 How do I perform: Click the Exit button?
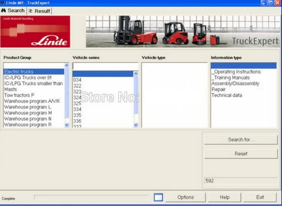(260, 197)
